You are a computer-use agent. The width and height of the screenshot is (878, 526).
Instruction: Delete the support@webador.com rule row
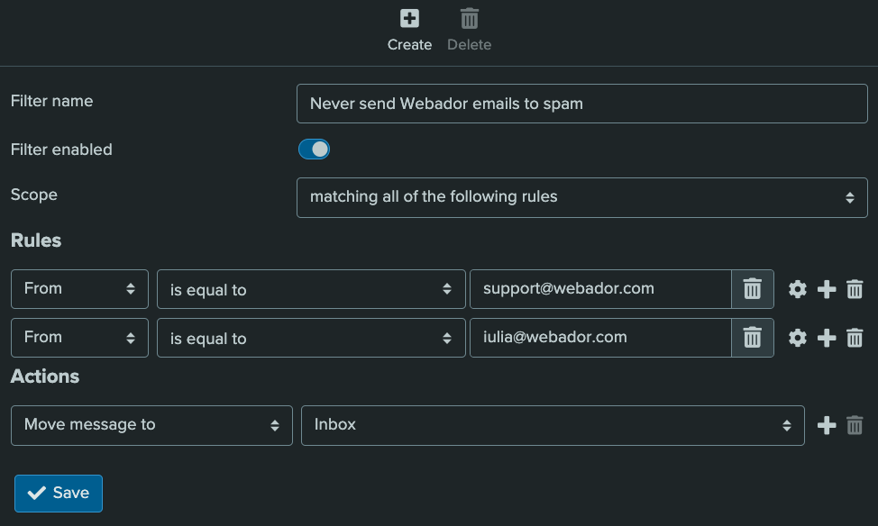pos(855,289)
